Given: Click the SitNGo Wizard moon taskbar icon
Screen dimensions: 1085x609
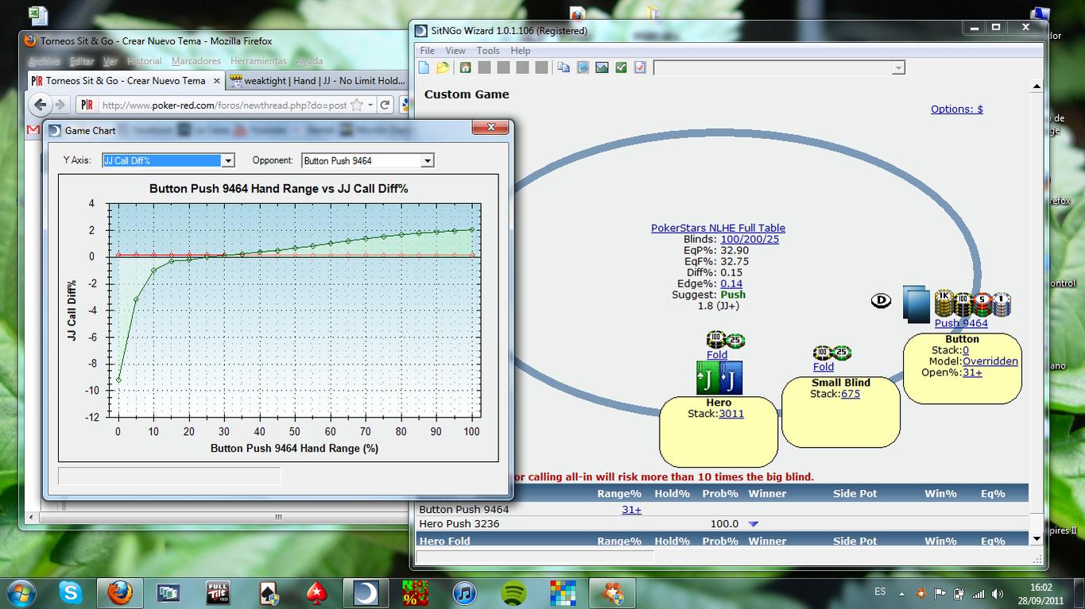Looking at the screenshot, I should coord(366,593).
